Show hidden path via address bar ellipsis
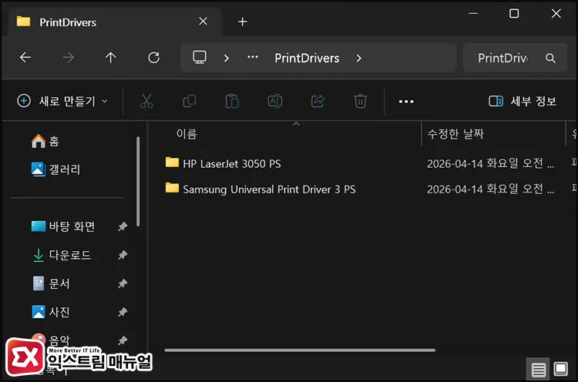The width and height of the screenshot is (578, 382). point(253,57)
